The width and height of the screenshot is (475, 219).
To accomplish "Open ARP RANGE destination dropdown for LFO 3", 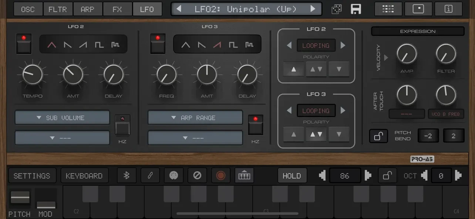I will (x=195, y=118).
